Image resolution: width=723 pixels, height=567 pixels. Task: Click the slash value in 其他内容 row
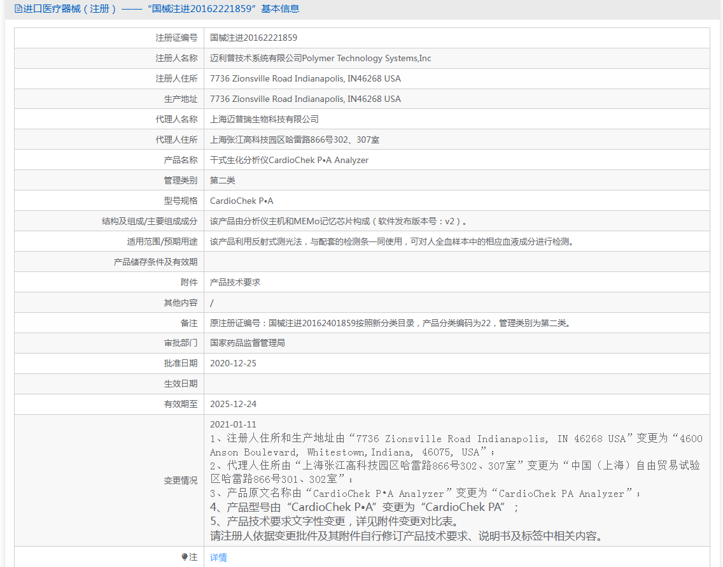click(x=212, y=303)
